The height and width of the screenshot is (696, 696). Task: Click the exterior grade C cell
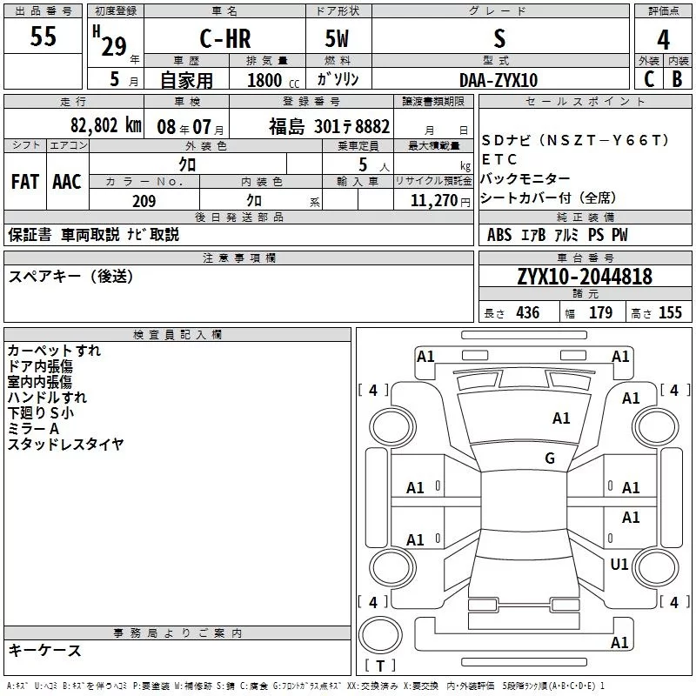(648, 79)
